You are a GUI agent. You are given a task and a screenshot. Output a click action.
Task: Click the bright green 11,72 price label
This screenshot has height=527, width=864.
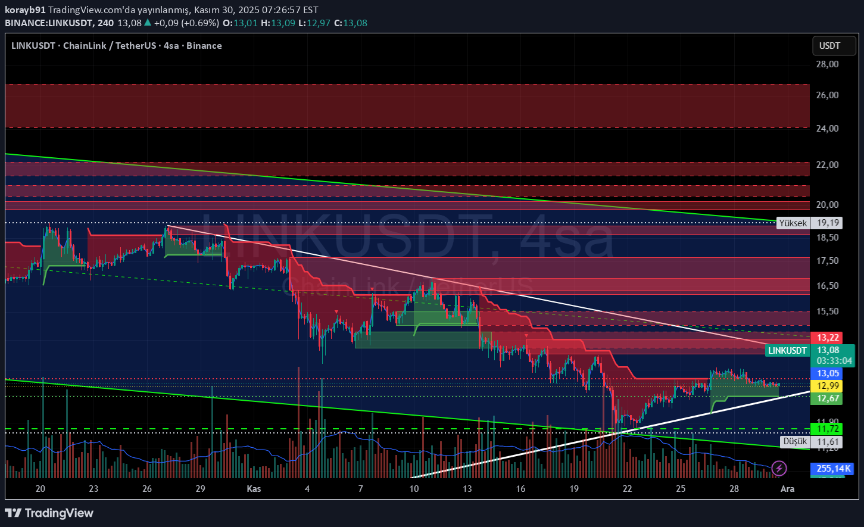pos(828,429)
